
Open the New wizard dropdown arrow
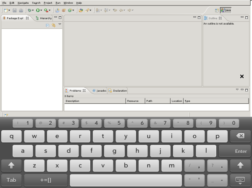(9, 10)
